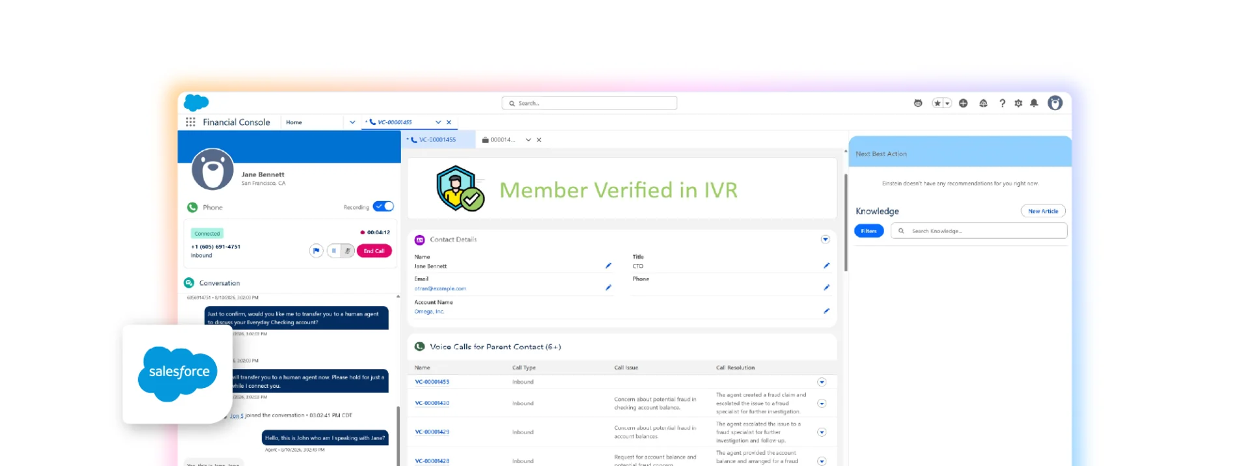Click the Favorites star icon

937,103
